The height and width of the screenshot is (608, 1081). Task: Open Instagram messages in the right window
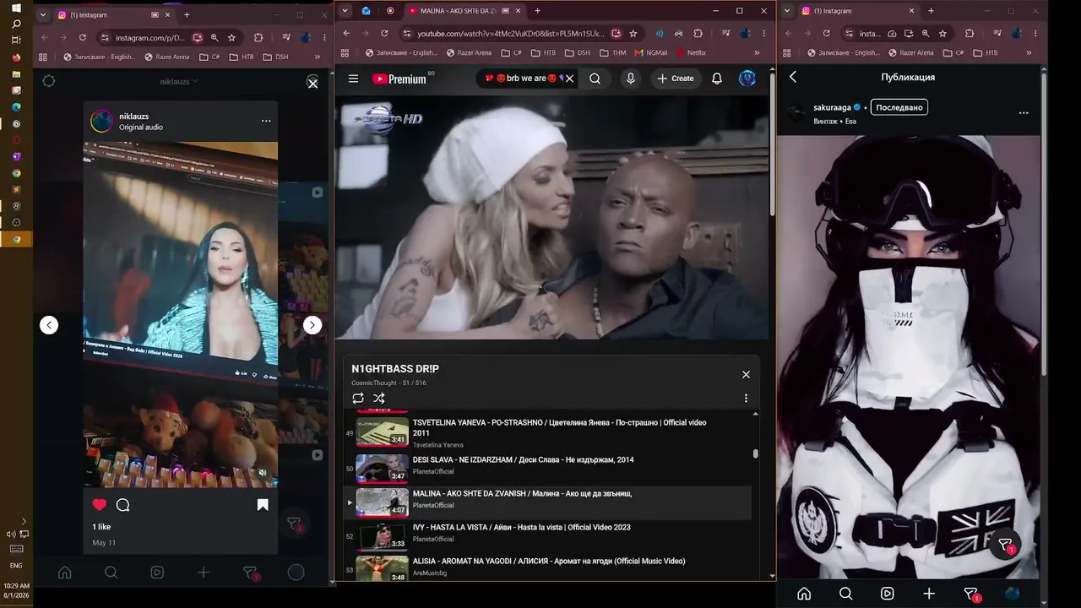pyautogui.click(x=970, y=594)
